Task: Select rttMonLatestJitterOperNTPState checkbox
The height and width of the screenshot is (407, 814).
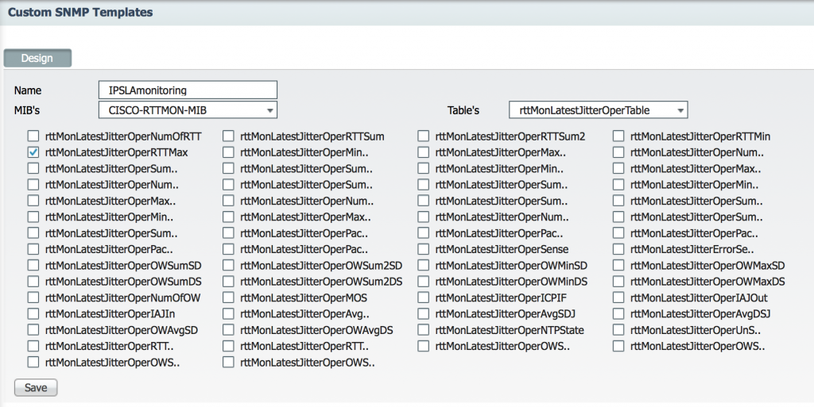Action: coord(424,330)
